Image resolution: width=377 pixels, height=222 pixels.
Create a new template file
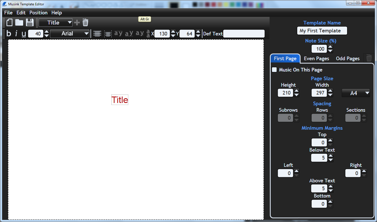(10, 23)
